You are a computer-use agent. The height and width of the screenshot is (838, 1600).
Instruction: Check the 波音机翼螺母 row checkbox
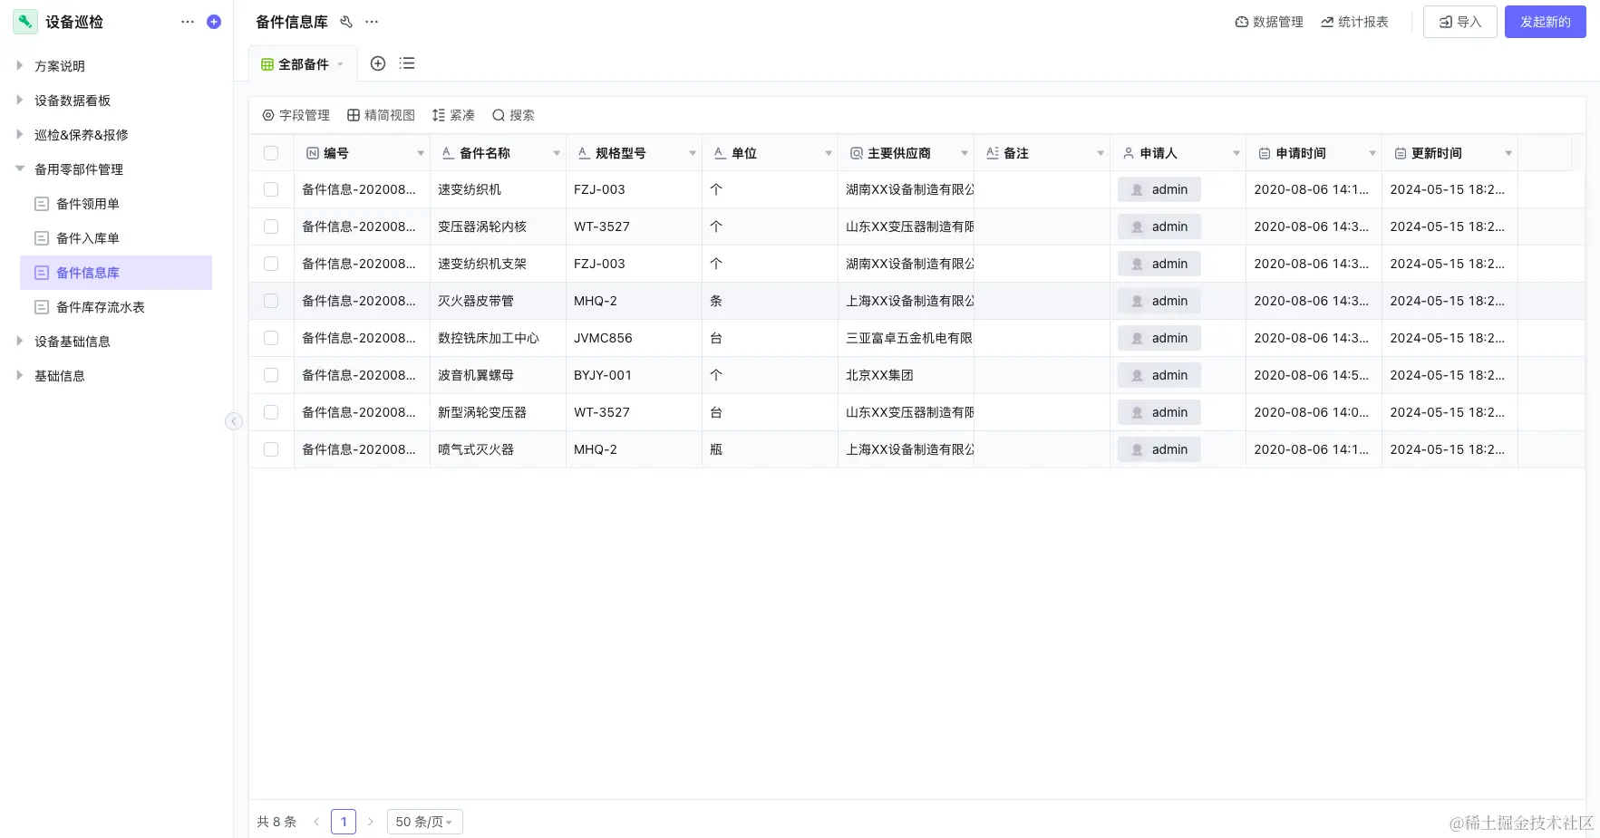(x=271, y=375)
